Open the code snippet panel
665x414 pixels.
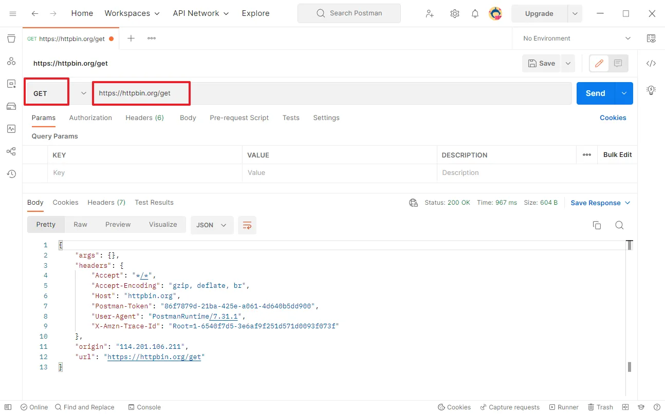(x=651, y=64)
